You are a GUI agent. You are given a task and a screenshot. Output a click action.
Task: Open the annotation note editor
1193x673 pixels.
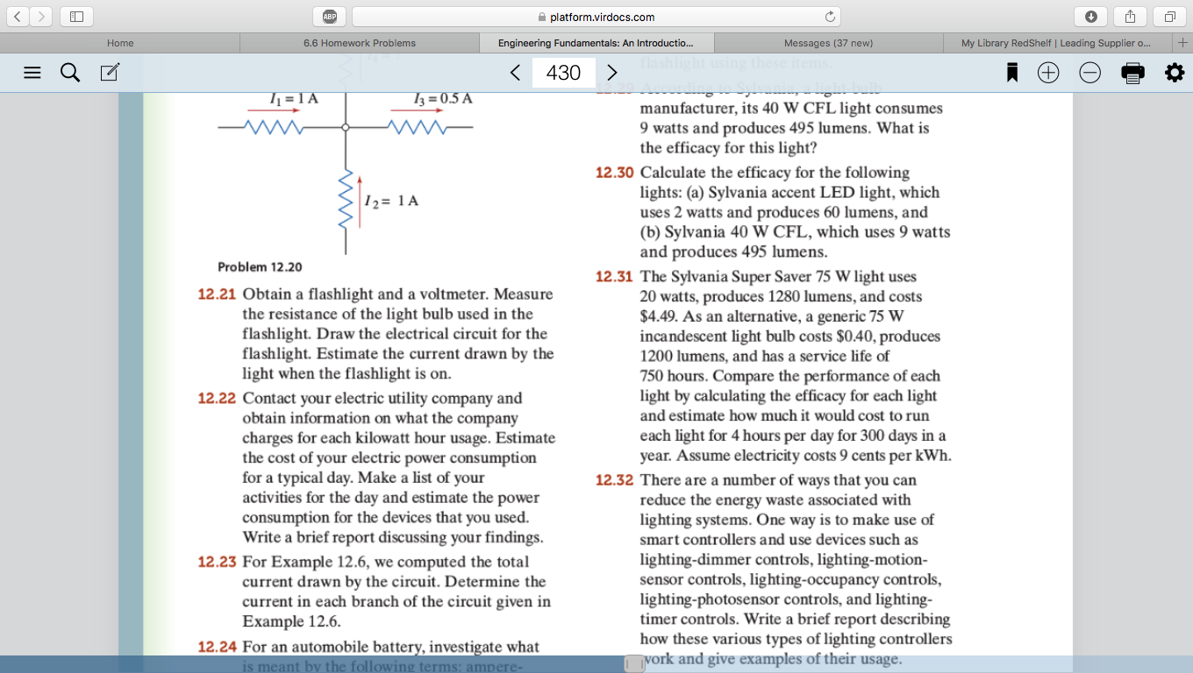click(x=108, y=73)
